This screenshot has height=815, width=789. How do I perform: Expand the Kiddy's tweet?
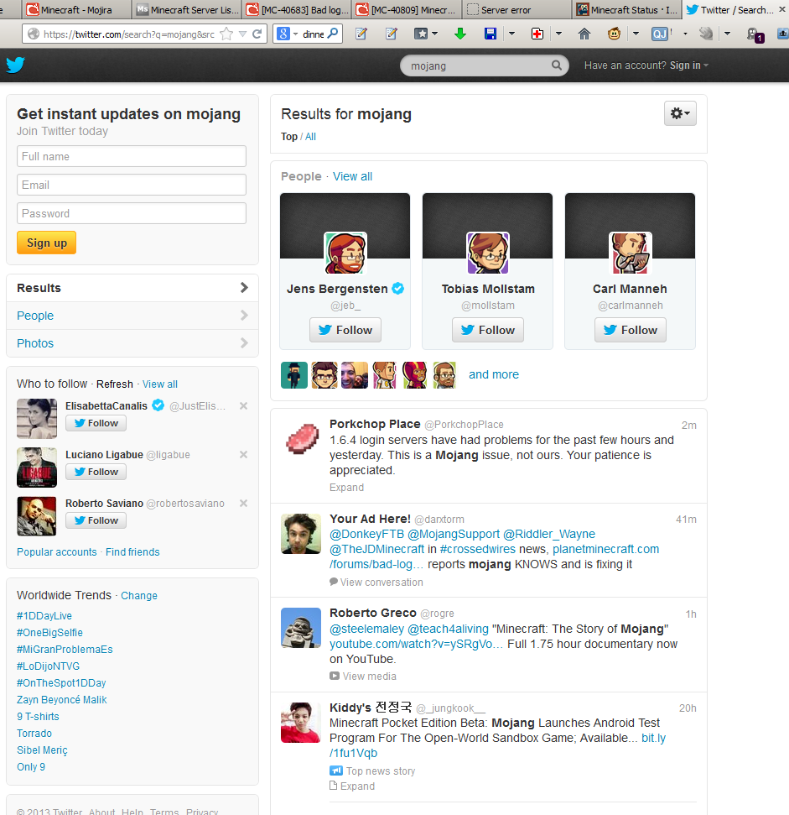coord(352,786)
